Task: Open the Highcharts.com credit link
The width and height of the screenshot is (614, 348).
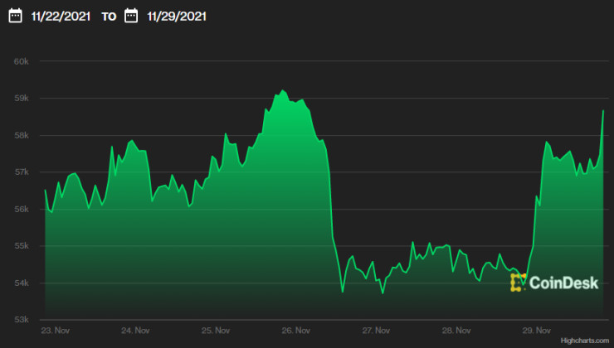Action: (583, 341)
